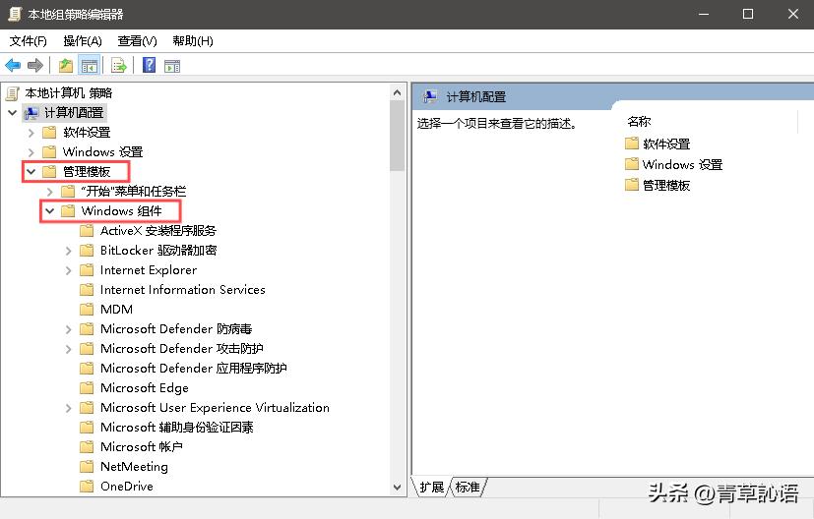The height and width of the screenshot is (519, 814).
Task: Select Internet Explorer tree item
Action: point(149,270)
